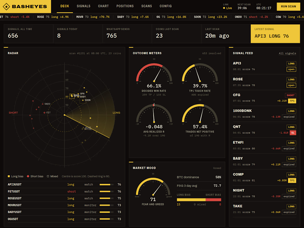
Task: Open the All signals link
Action: click(x=287, y=53)
